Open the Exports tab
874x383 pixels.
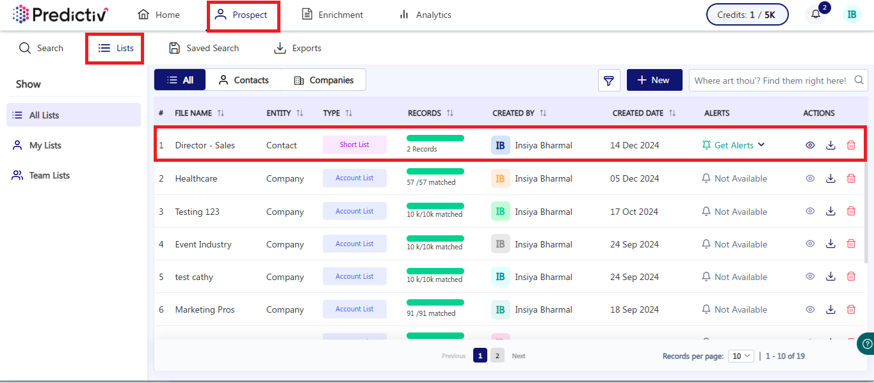tap(298, 48)
